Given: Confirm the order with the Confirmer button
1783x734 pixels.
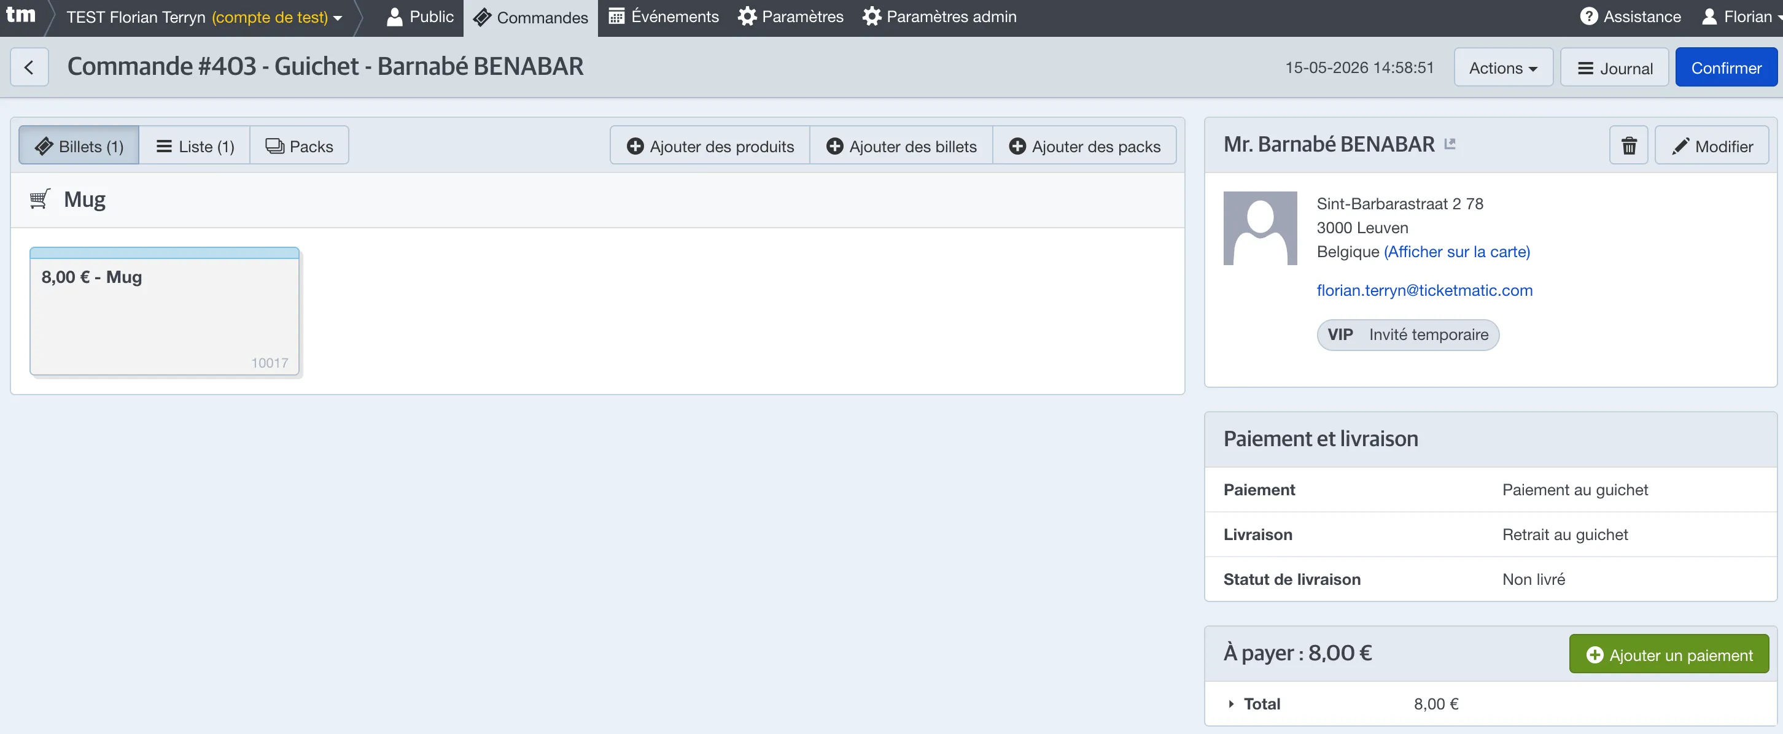Looking at the screenshot, I should pyautogui.click(x=1727, y=68).
